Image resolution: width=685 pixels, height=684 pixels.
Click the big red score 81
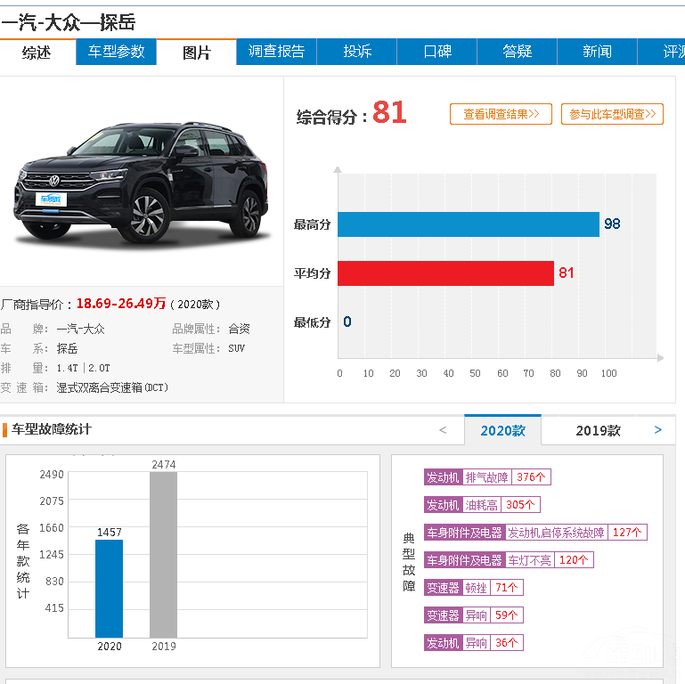point(389,113)
